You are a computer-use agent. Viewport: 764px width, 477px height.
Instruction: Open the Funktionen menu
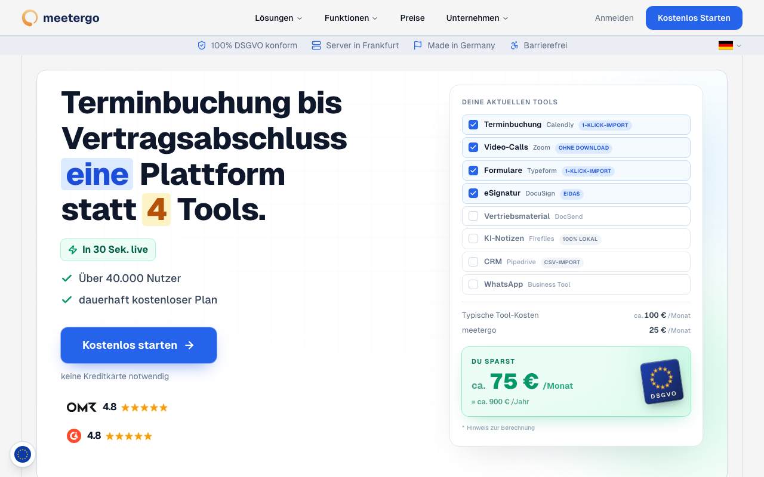point(351,18)
